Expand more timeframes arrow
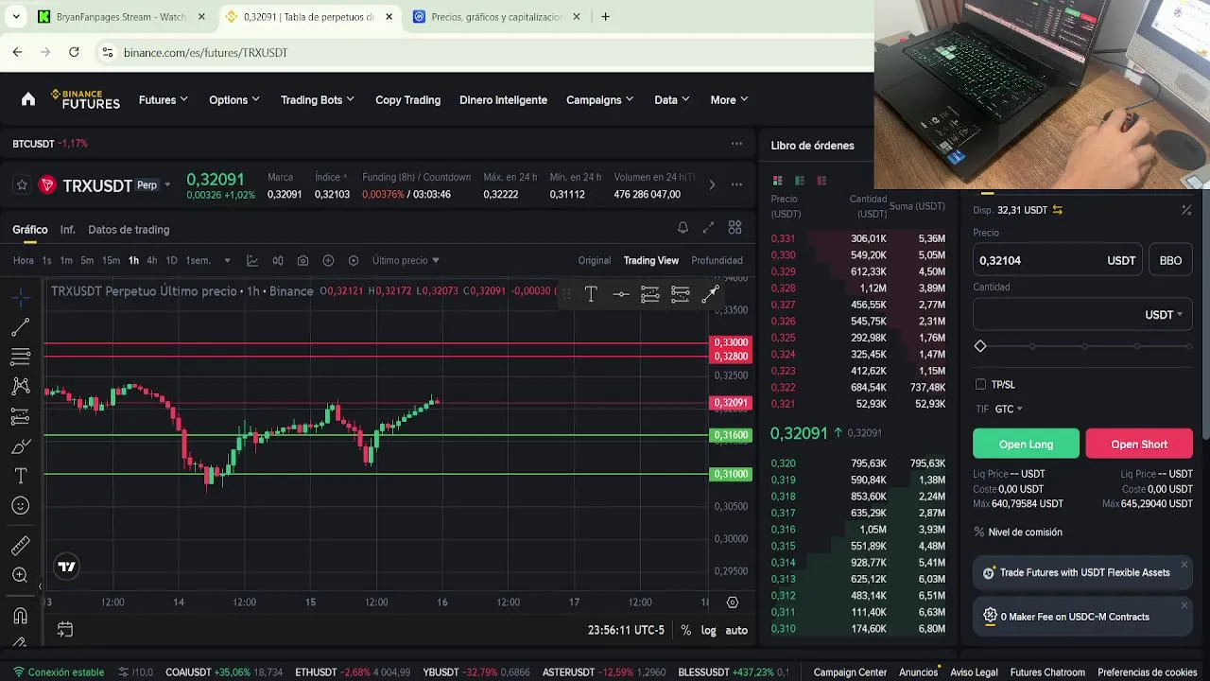Image resolution: width=1210 pixels, height=681 pixels. pyautogui.click(x=227, y=260)
